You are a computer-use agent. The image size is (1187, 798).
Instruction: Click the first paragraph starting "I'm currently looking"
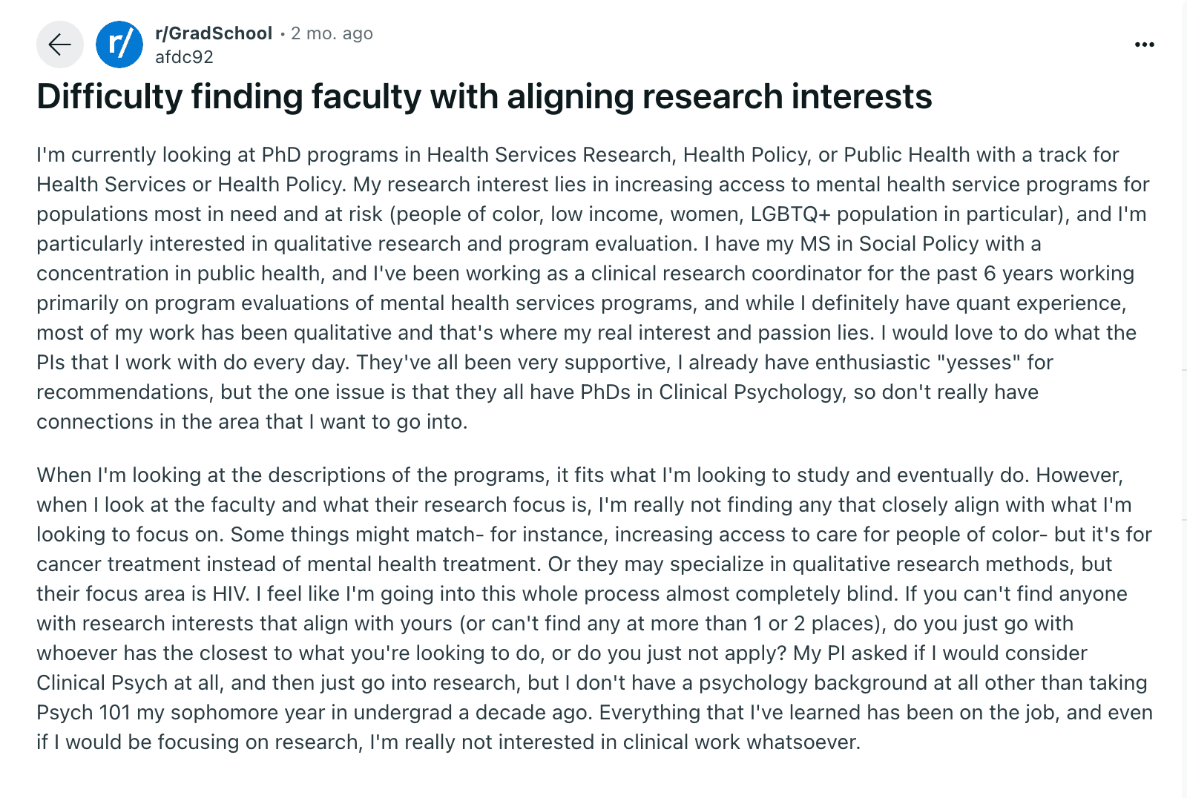593,288
